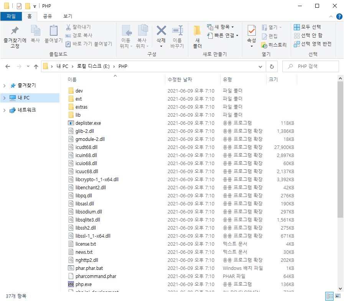Switch to the View (보기) tab
344x301 pixels.
pos(67,16)
